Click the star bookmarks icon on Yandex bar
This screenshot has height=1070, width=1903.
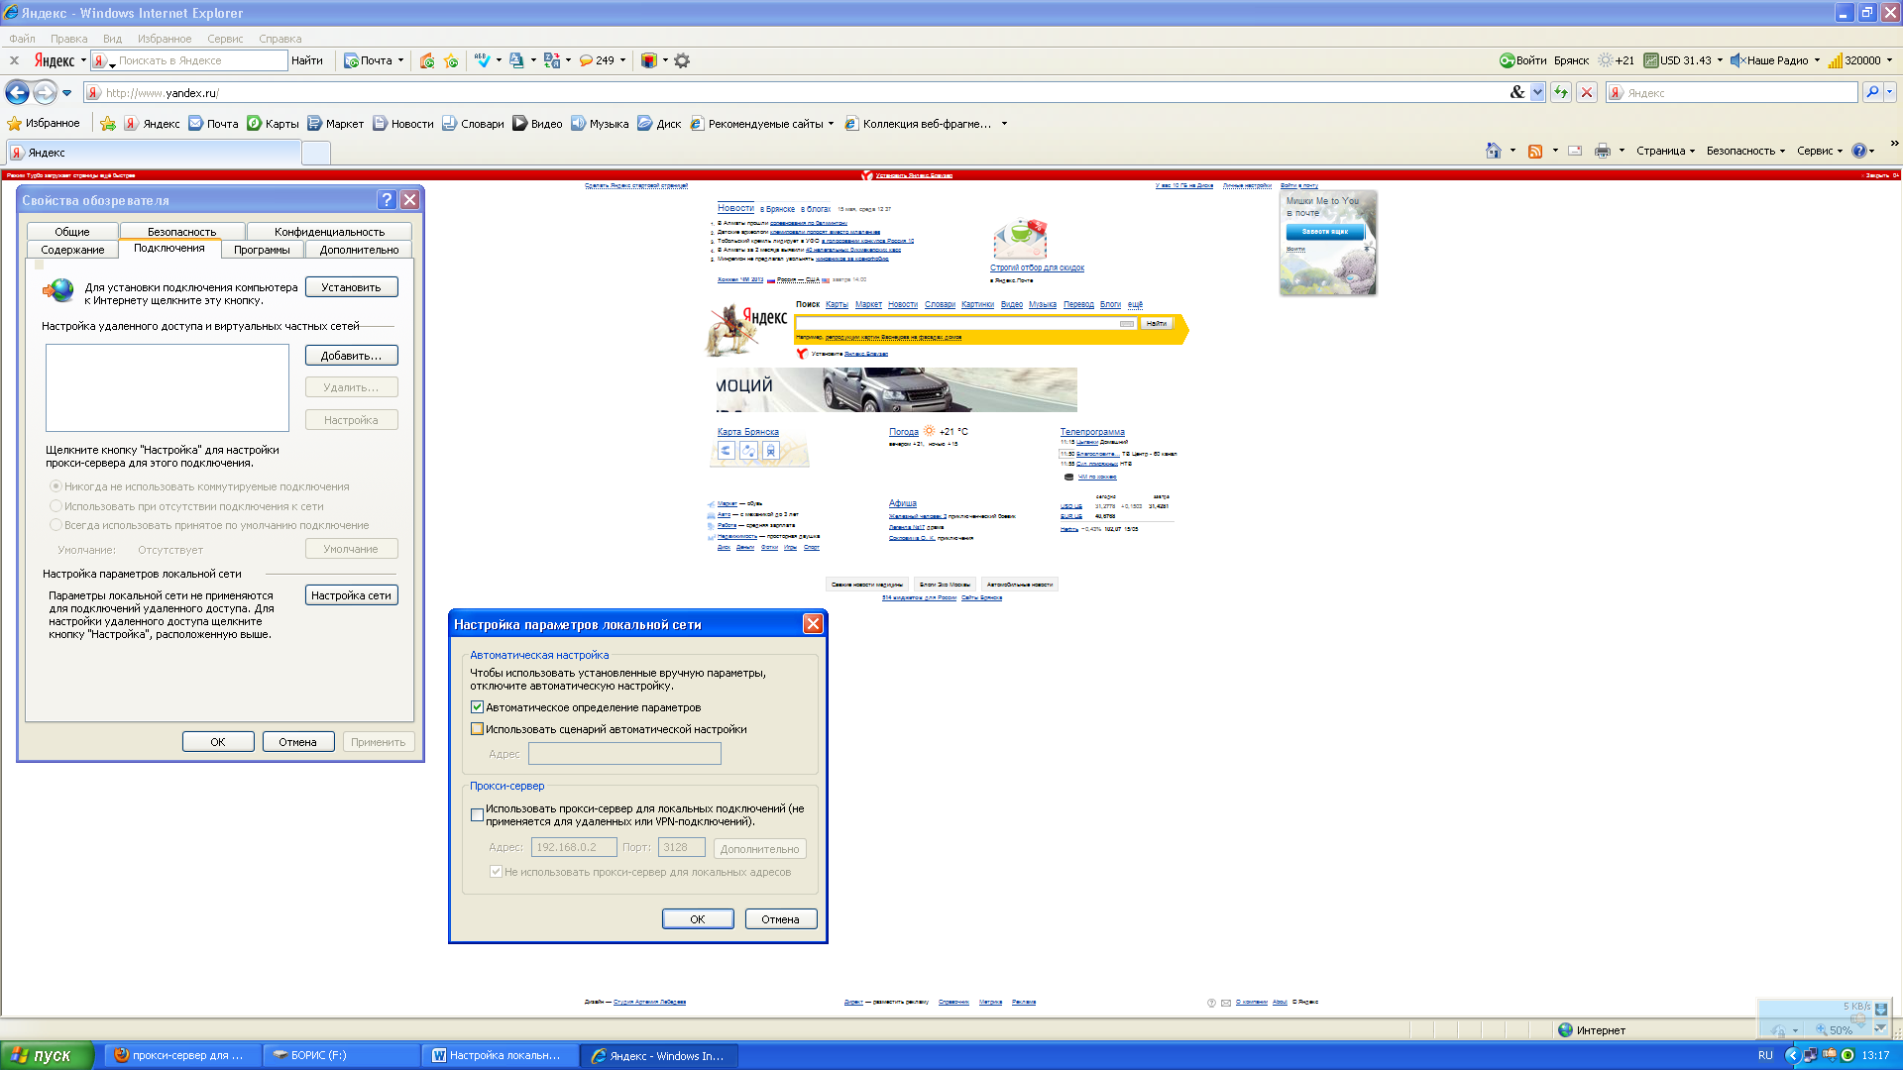(451, 60)
